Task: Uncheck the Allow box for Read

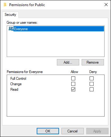Action: point(73,90)
